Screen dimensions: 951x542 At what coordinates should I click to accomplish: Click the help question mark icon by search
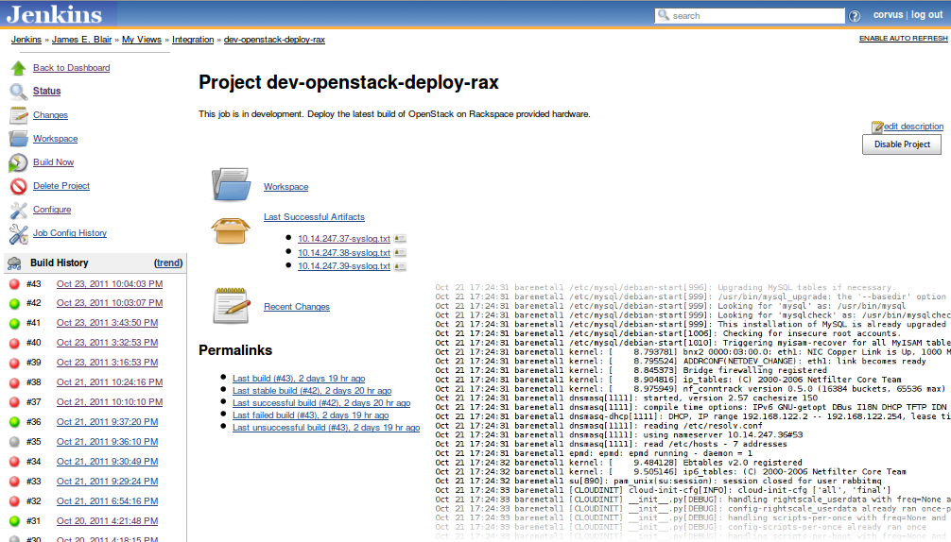(854, 16)
